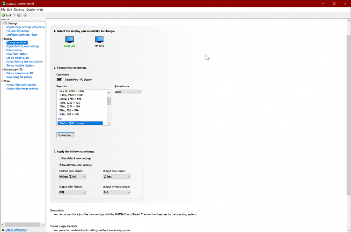Open the Refresh rate 60Hz dropdown
Screen dimensions: 351x233
coord(128,92)
